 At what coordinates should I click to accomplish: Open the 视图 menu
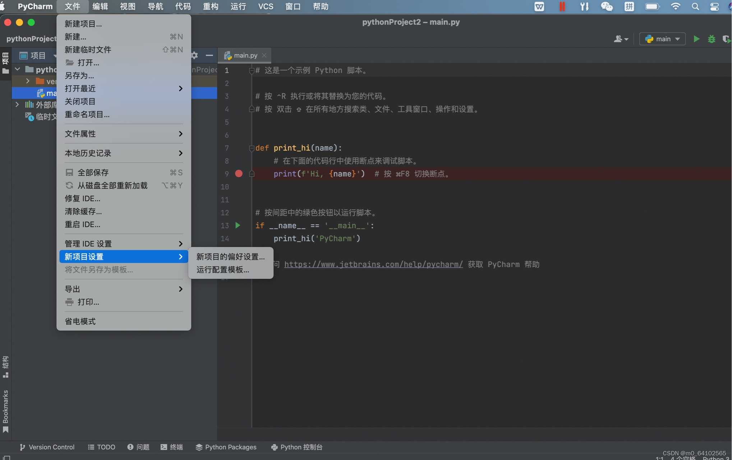coord(128,6)
